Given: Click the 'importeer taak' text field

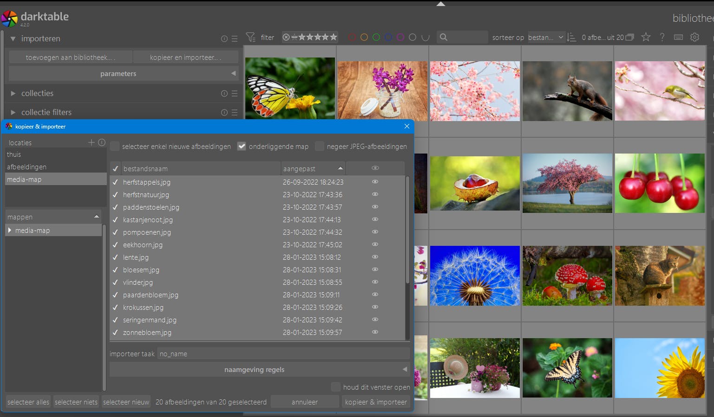Looking at the screenshot, I should pos(282,354).
